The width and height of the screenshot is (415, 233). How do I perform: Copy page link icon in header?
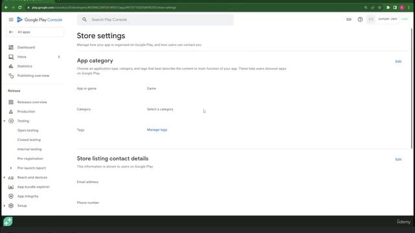click(349, 19)
